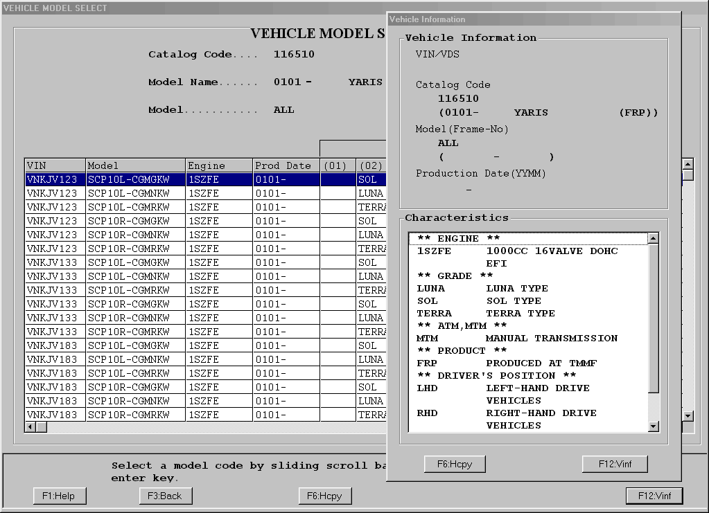
Task: Select model SCP10R-CGMGKW under VIN VNKJV183
Action: point(206,387)
